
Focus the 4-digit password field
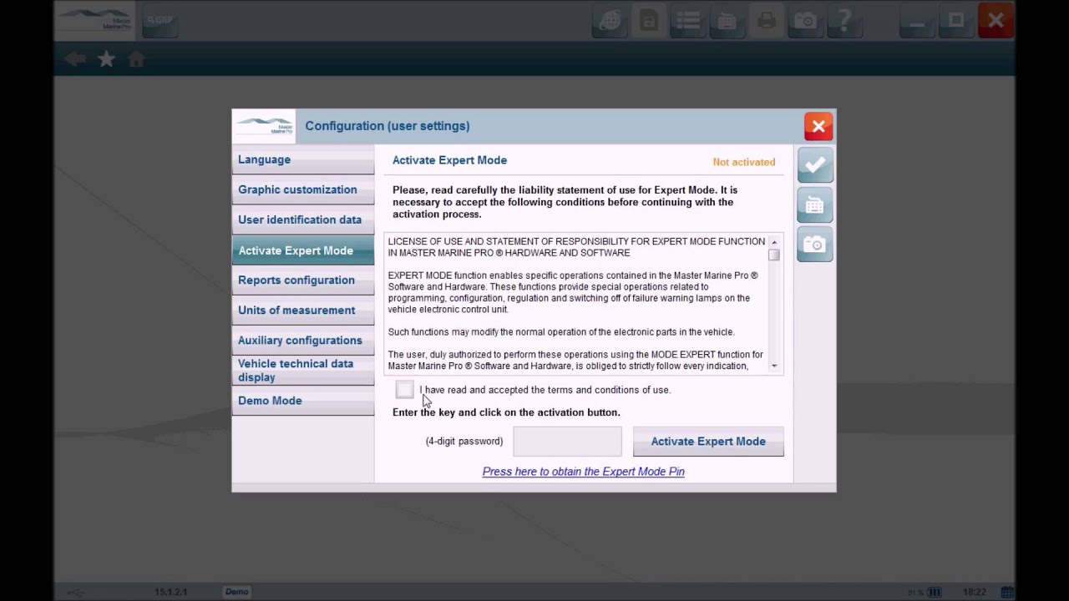click(x=567, y=442)
